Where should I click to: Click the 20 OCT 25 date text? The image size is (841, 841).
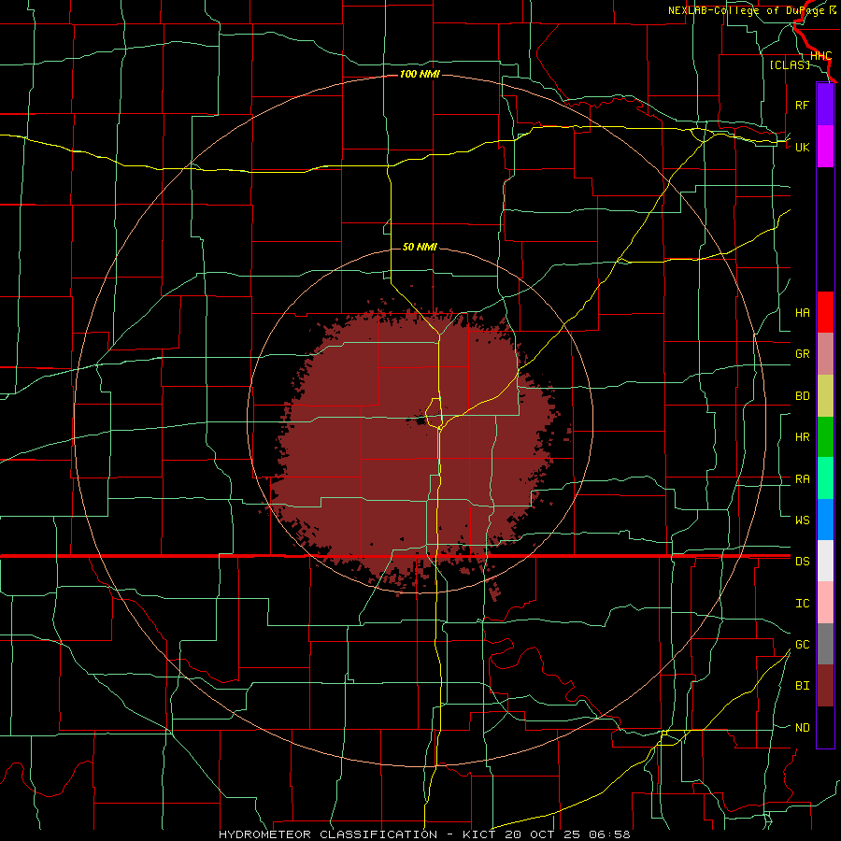point(542,834)
